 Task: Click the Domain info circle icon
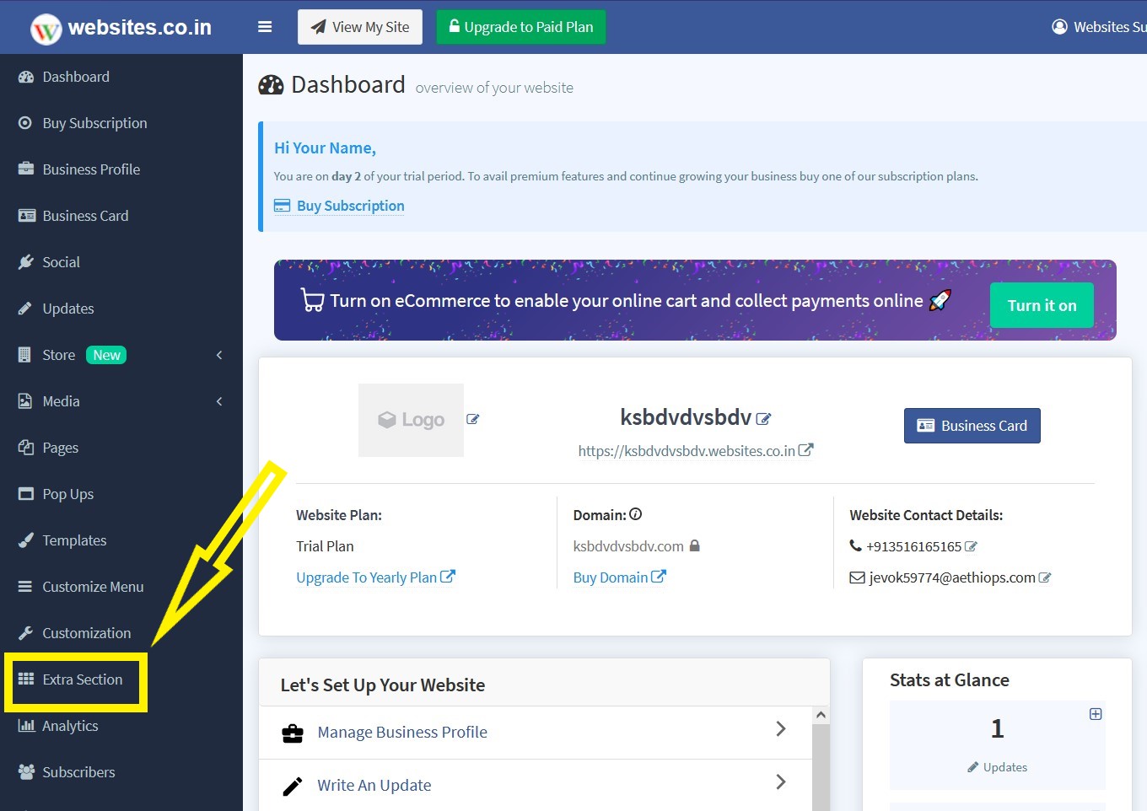coord(636,514)
